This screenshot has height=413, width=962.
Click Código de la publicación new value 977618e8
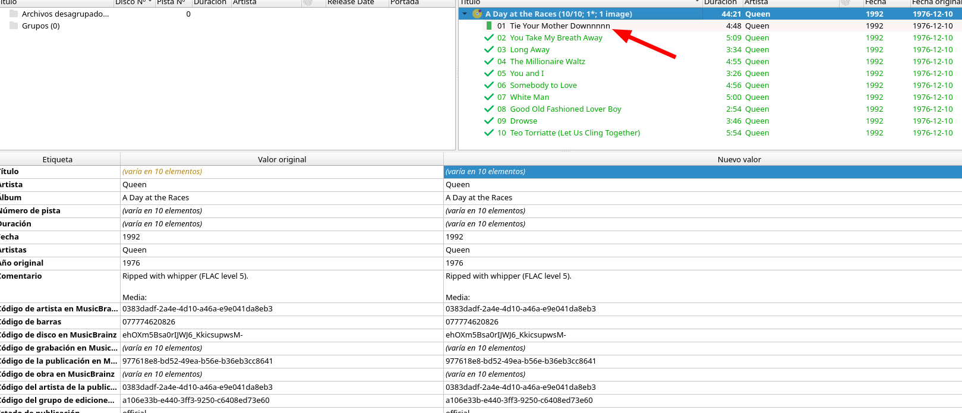[703, 361]
